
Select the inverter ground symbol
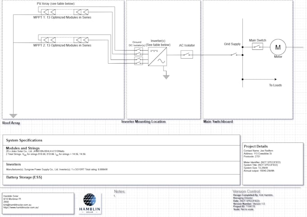coord(166,77)
